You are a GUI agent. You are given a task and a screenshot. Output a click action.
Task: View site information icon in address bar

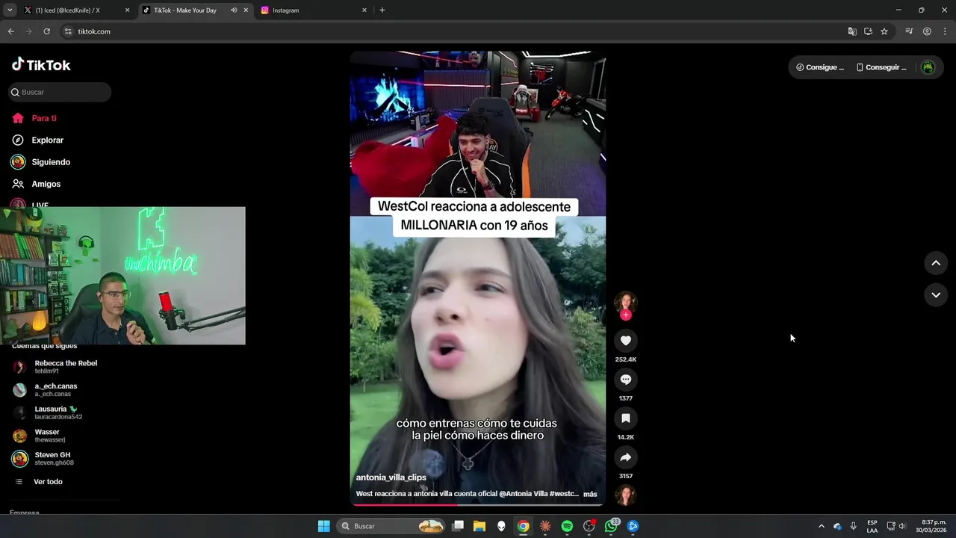pyautogui.click(x=68, y=31)
